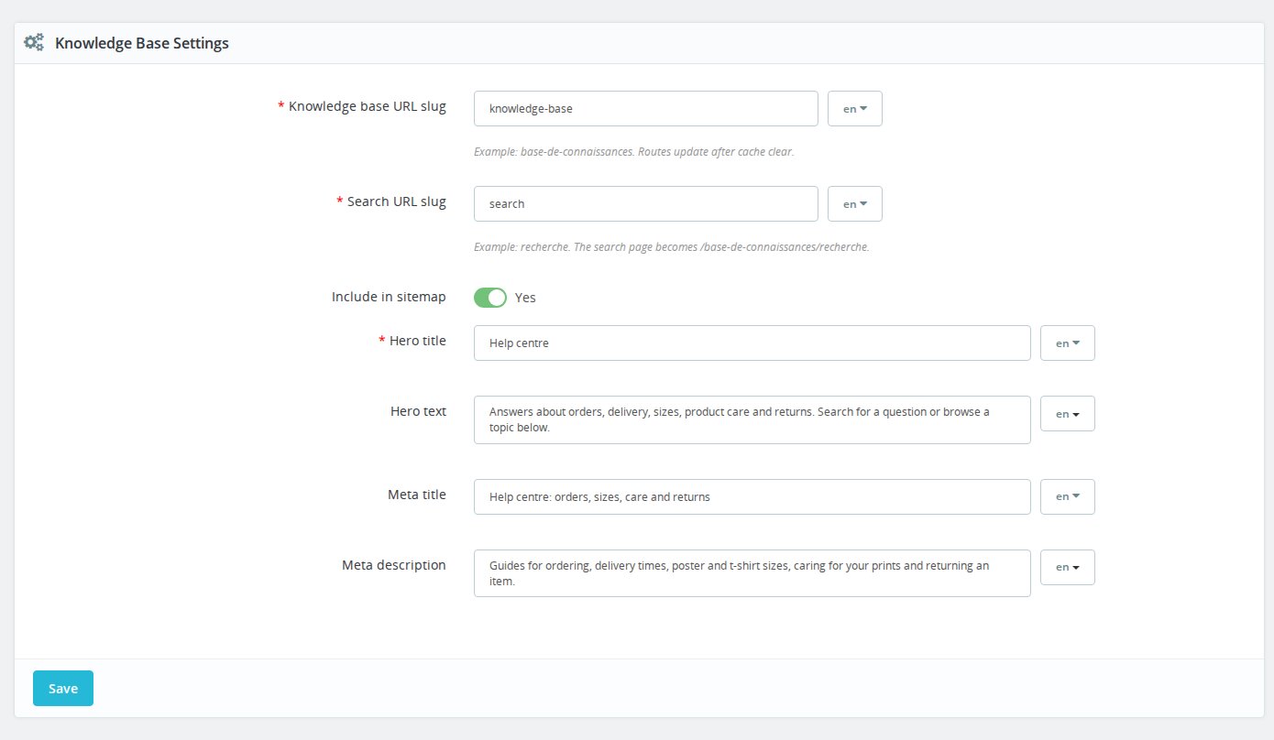Toggle the Include in sitemap switch
The image size is (1274, 740).
[490, 298]
